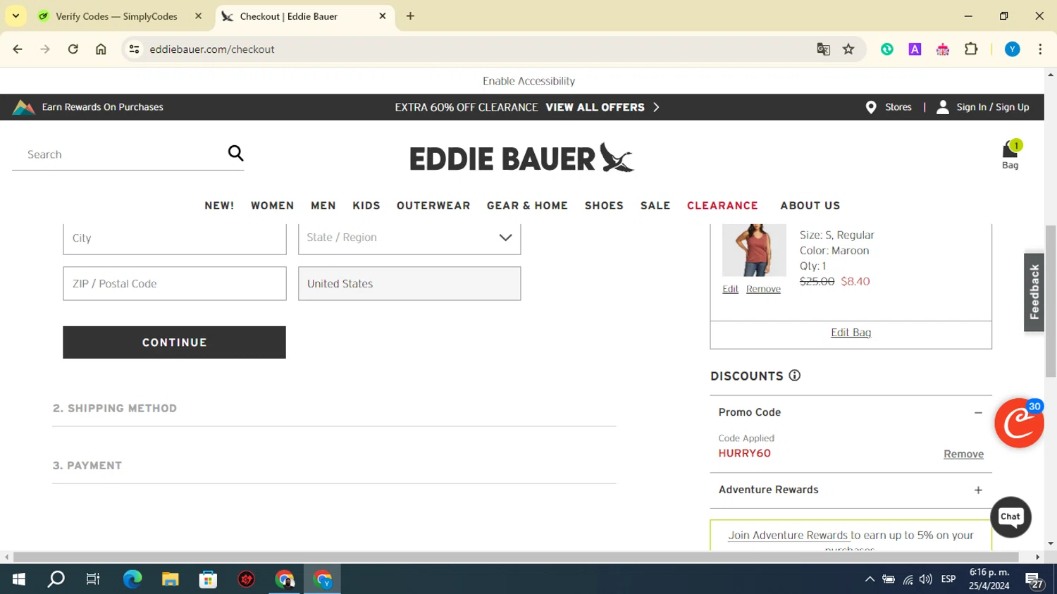View site information icon in the address bar
Screen dimensions: 1057x594
pos(134,49)
